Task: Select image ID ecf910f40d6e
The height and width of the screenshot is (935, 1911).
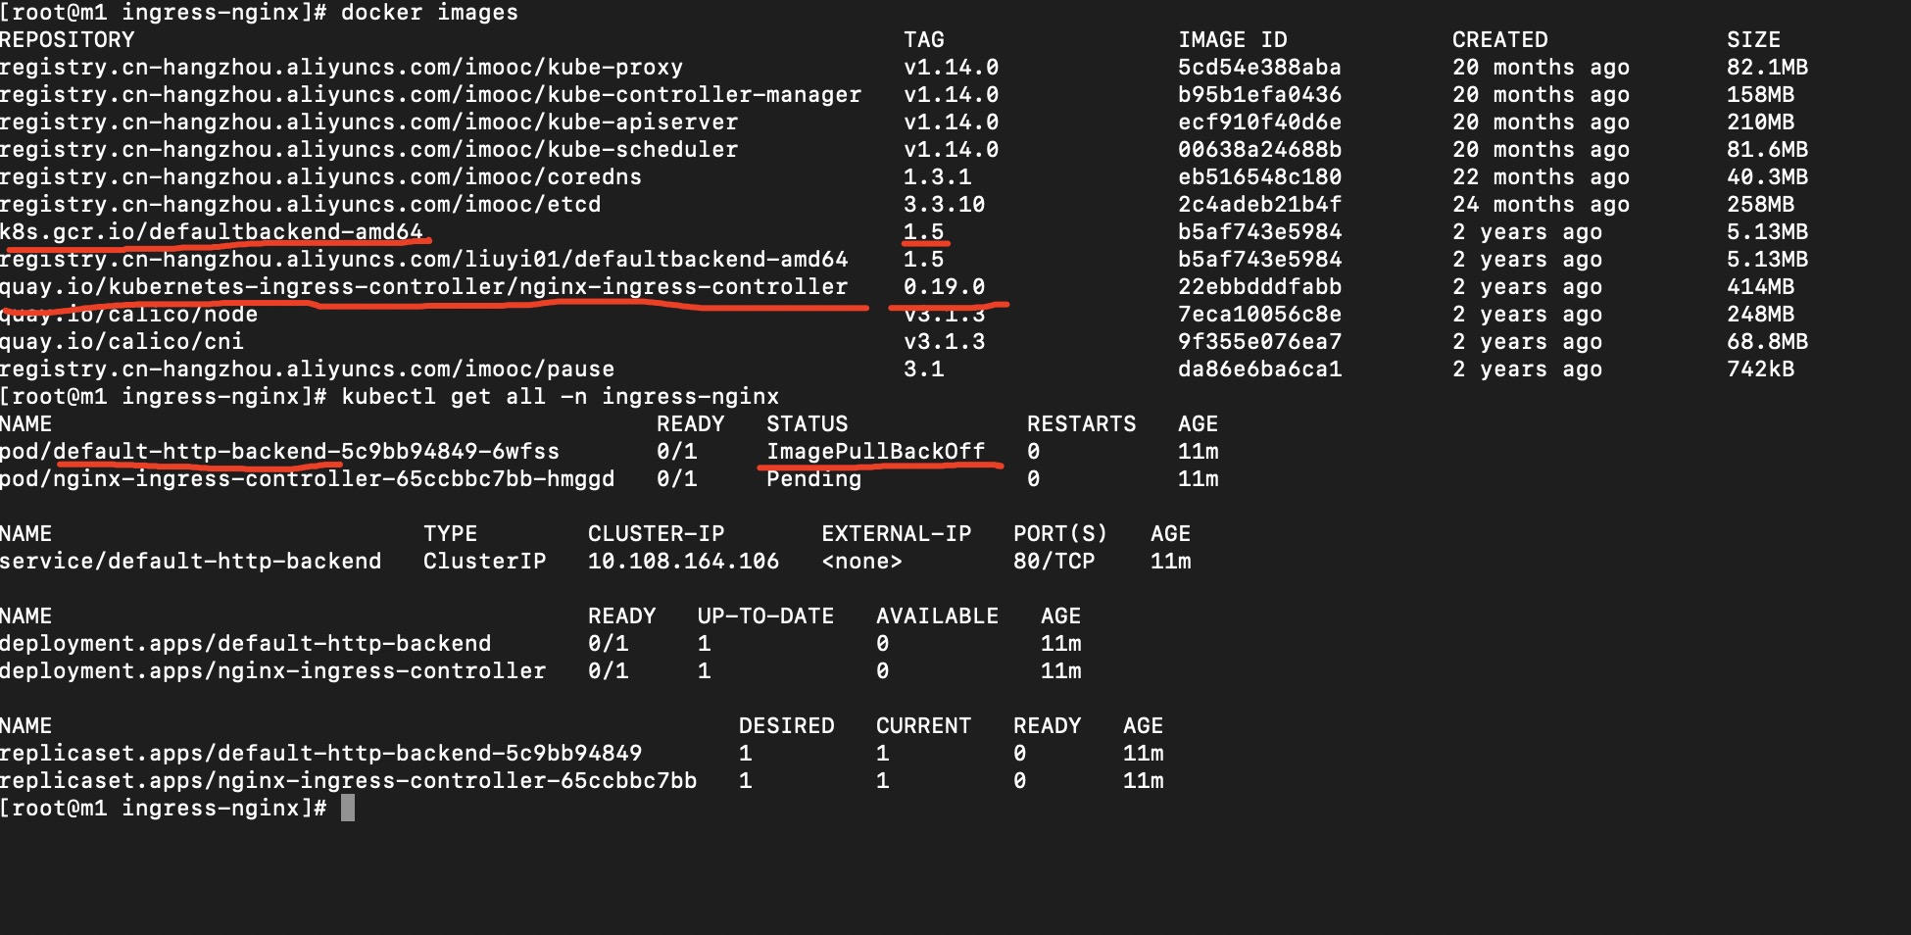Action: [1259, 123]
